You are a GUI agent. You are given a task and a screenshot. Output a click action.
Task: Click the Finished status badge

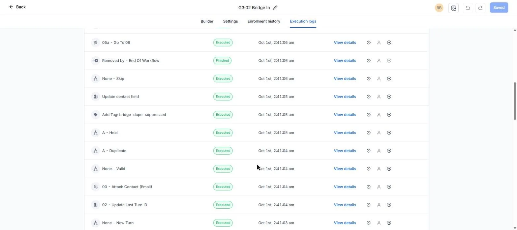[x=222, y=61]
